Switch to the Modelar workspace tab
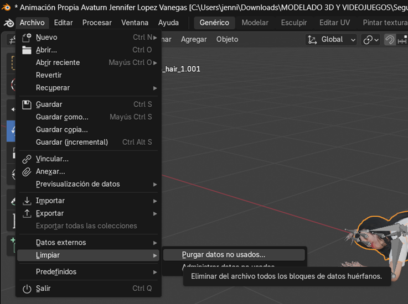This screenshot has height=304, width=408. point(255,23)
